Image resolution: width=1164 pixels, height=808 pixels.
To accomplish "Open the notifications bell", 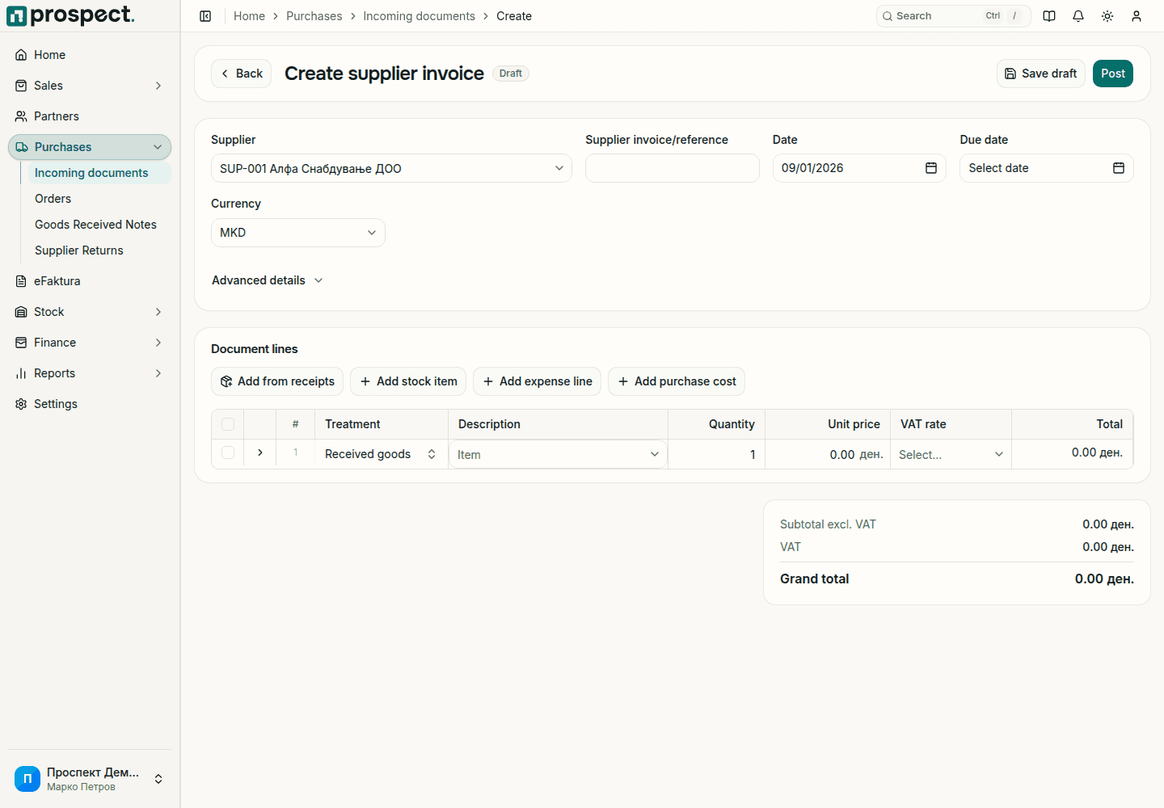I will coord(1078,16).
